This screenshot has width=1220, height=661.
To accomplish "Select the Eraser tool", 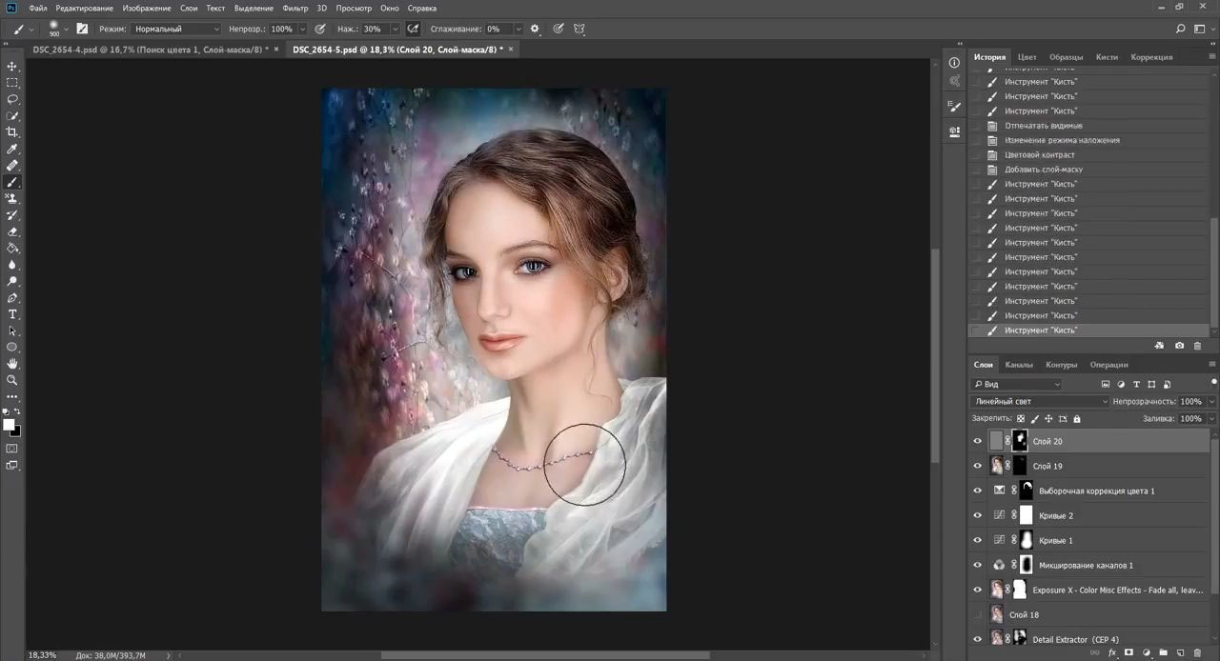I will coord(12,231).
